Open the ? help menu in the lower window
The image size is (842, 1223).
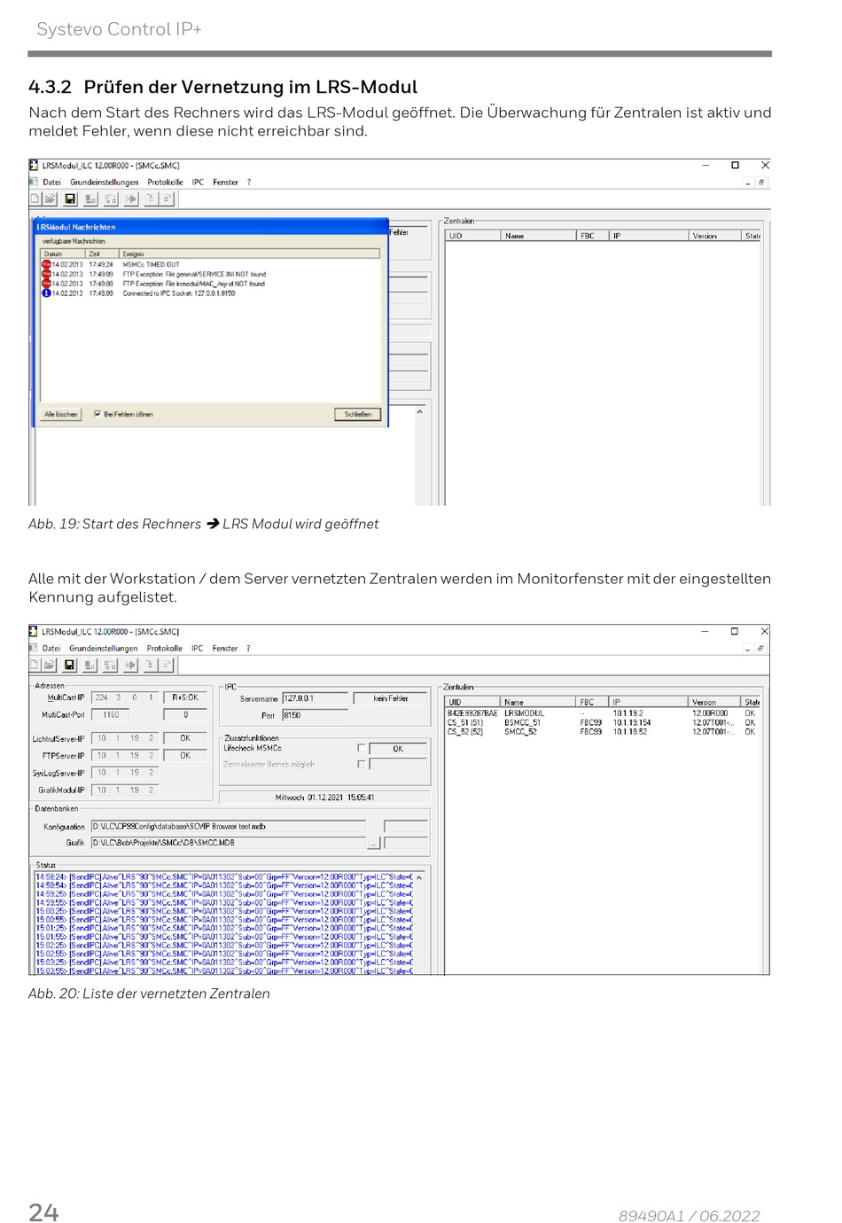pyautogui.click(x=248, y=649)
